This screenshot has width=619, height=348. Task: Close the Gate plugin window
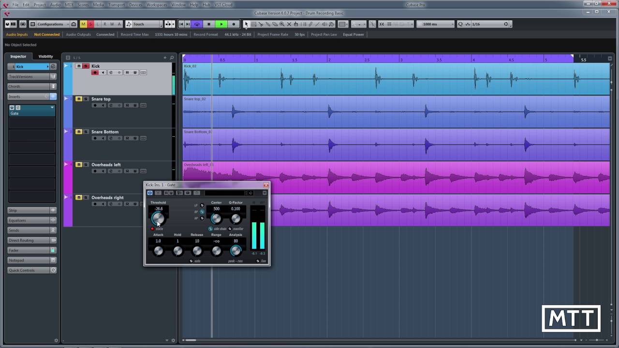pos(265,185)
